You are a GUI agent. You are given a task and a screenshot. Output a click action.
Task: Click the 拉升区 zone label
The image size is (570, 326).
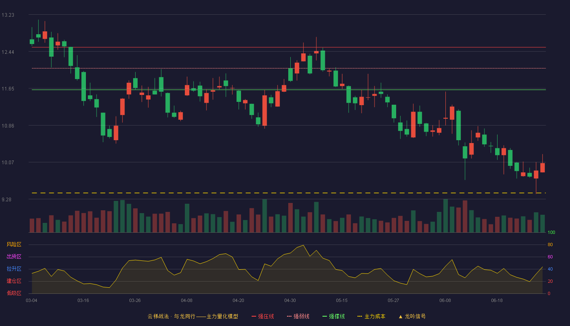14,269
